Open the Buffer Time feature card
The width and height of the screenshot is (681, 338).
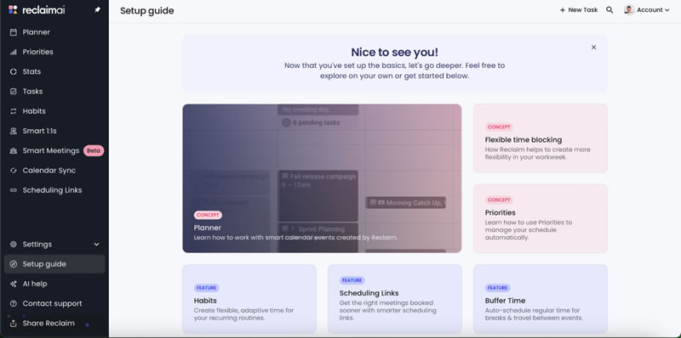(541, 299)
